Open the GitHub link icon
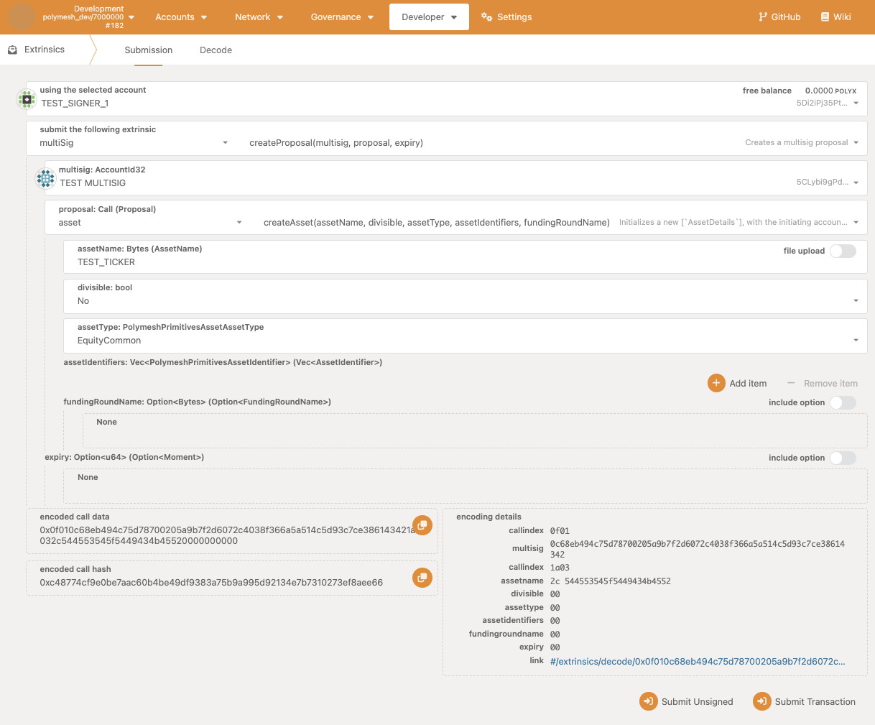This screenshot has width=875, height=725. (x=763, y=17)
